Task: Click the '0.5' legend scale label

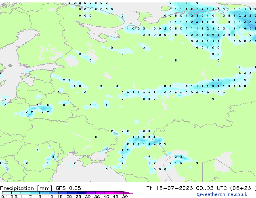Action: (14, 196)
